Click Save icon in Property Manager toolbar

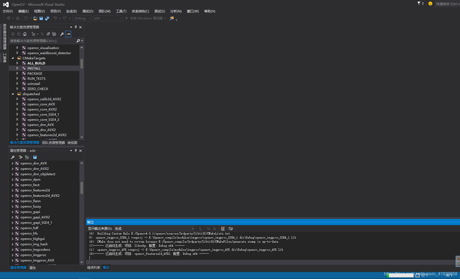tap(35, 157)
